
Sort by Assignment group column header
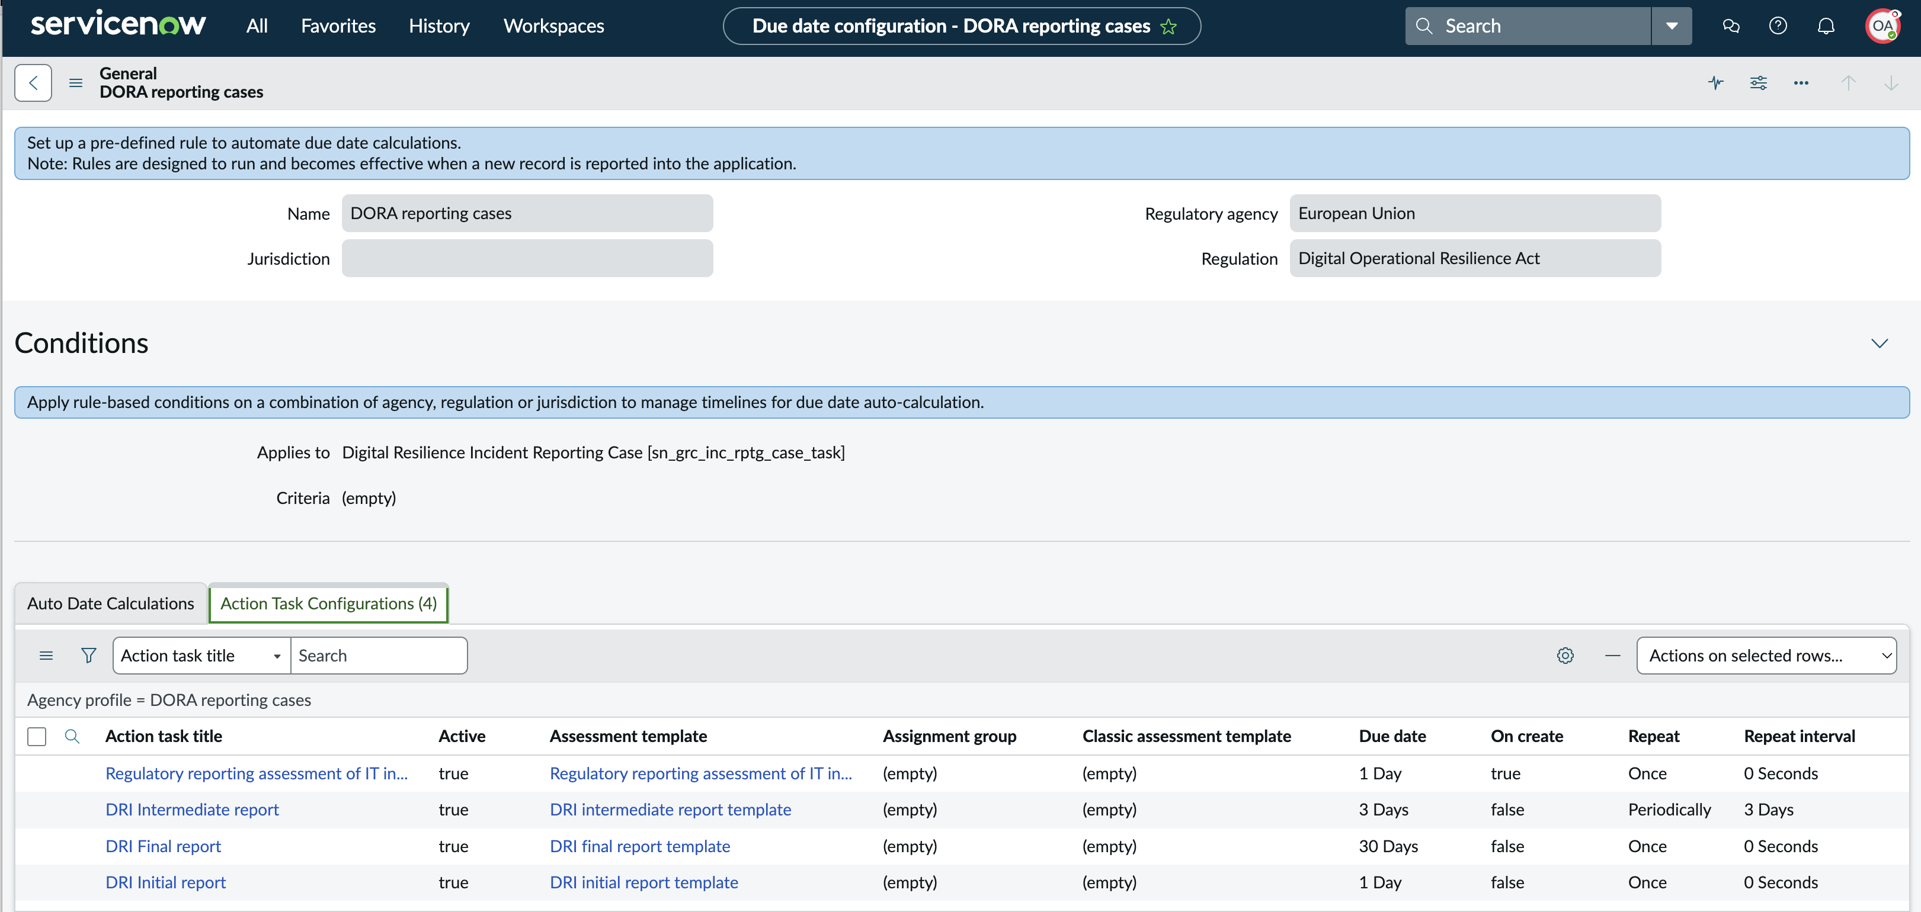[x=949, y=736]
